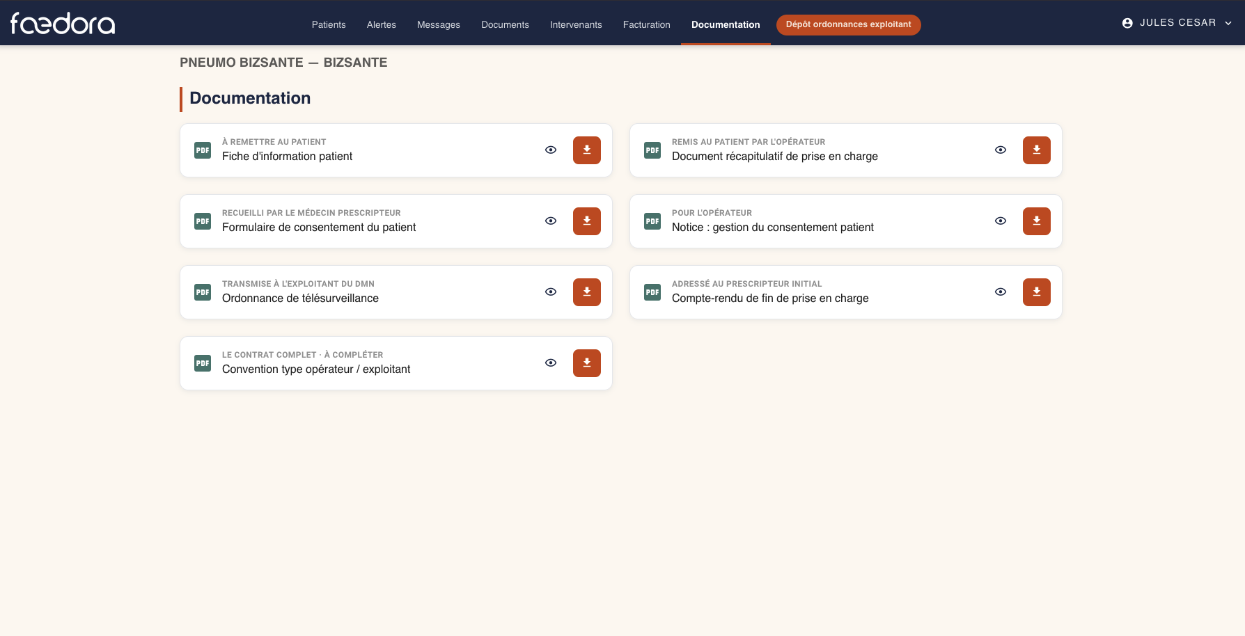1245x636 pixels.
Task: Open the Documents tab
Action: tap(505, 24)
